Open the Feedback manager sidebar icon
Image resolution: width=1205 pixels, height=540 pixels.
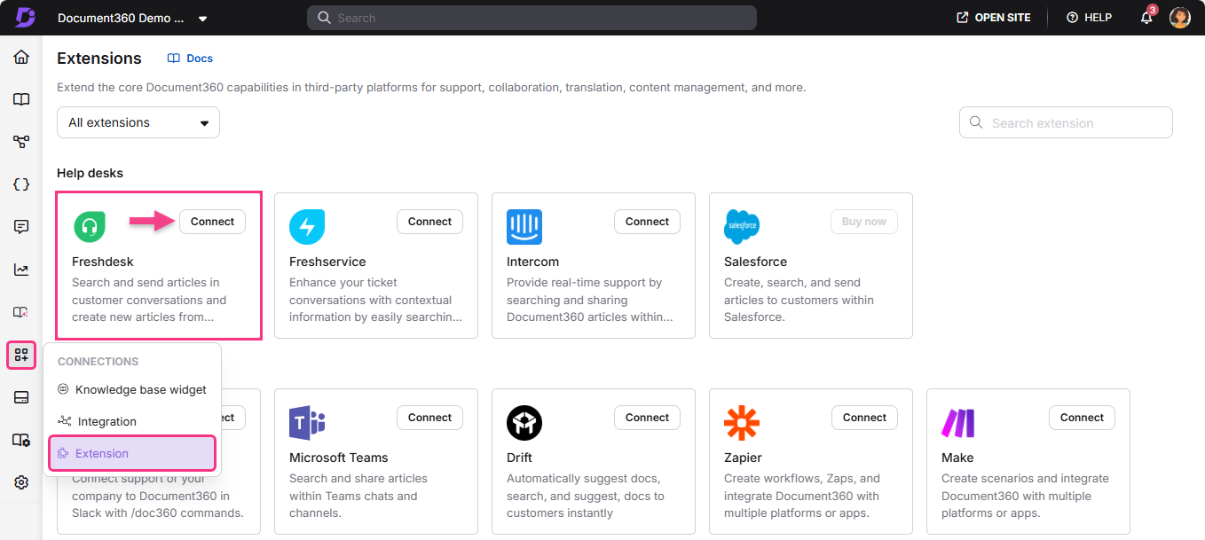click(x=20, y=226)
